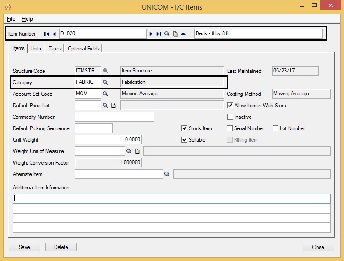Screen dimensions: 344x261
Task: Click the up-arrow icon beside Item Number
Action: [183, 34]
